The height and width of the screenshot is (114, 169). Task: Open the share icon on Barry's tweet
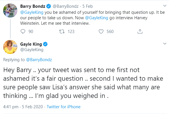[140, 32]
